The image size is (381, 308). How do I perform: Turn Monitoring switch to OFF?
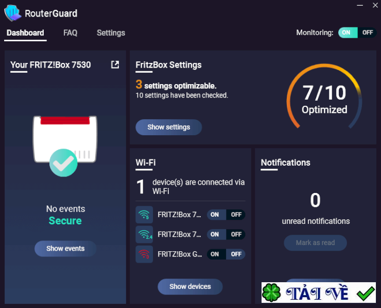pos(367,33)
